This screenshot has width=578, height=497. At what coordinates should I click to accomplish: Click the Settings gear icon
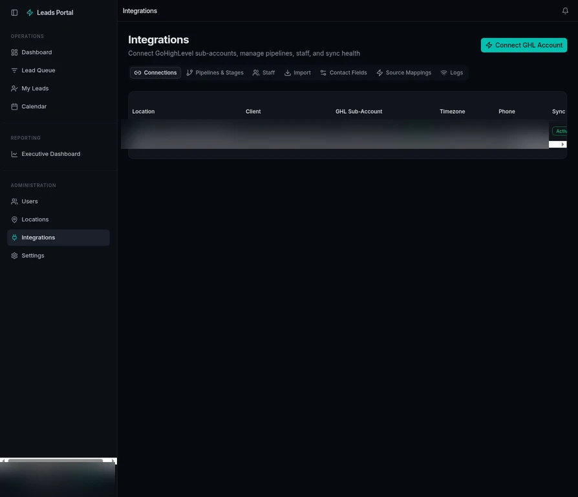coord(14,255)
